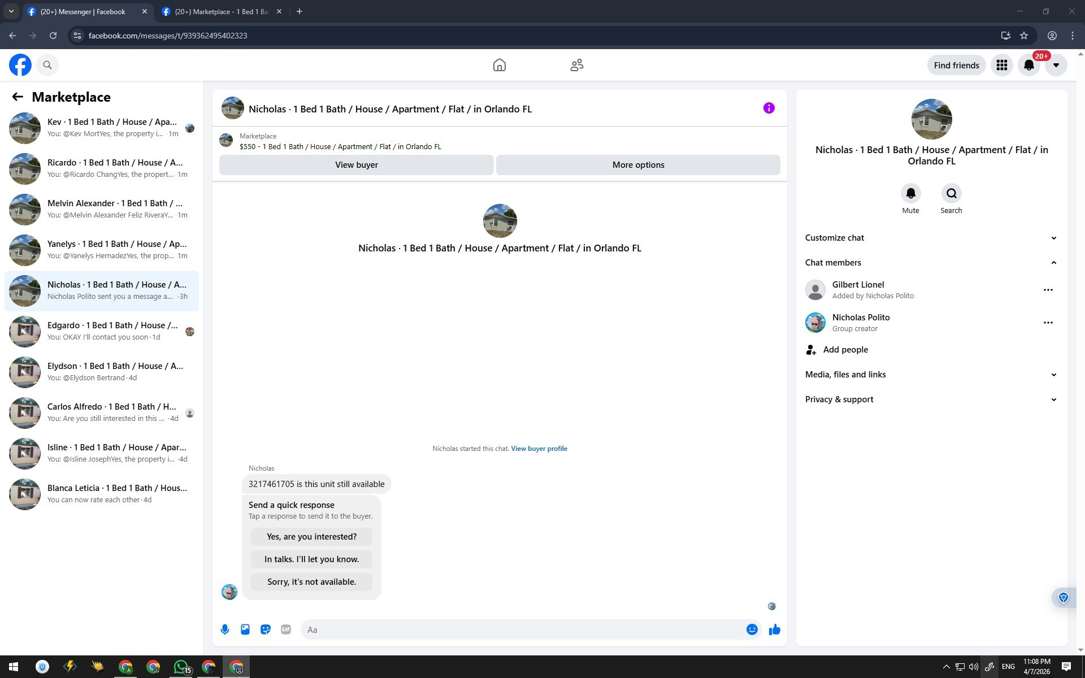Open the Windows notification center
This screenshot has height=678, width=1085.
coord(1066,667)
